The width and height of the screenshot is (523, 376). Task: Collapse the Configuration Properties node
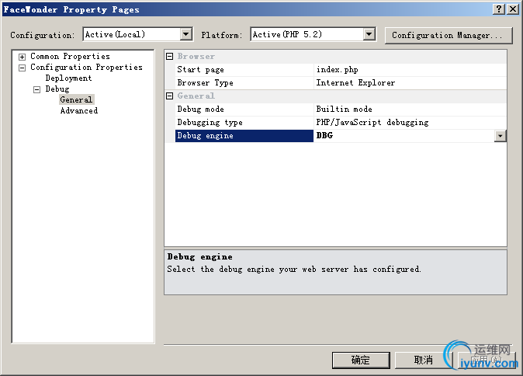pyautogui.click(x=22, y=68)
